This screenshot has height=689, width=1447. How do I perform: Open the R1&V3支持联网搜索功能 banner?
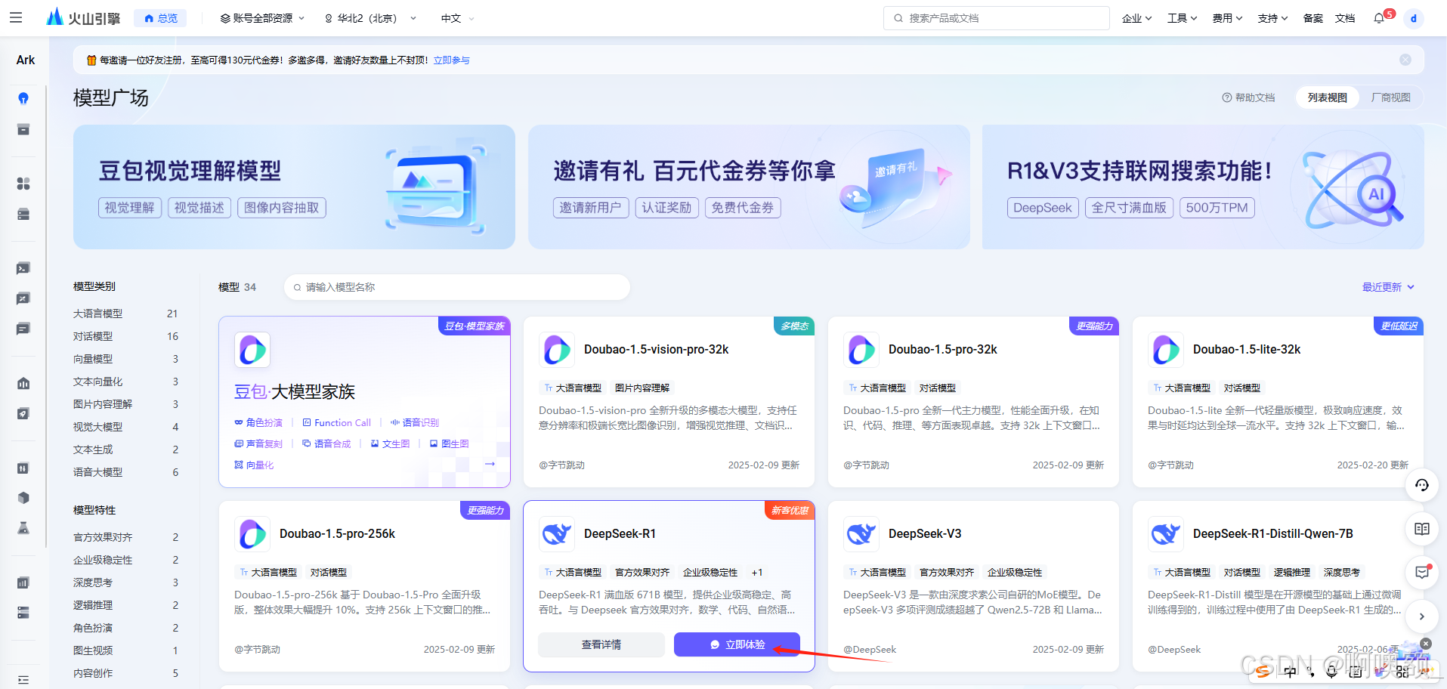tap(1203, 187)
